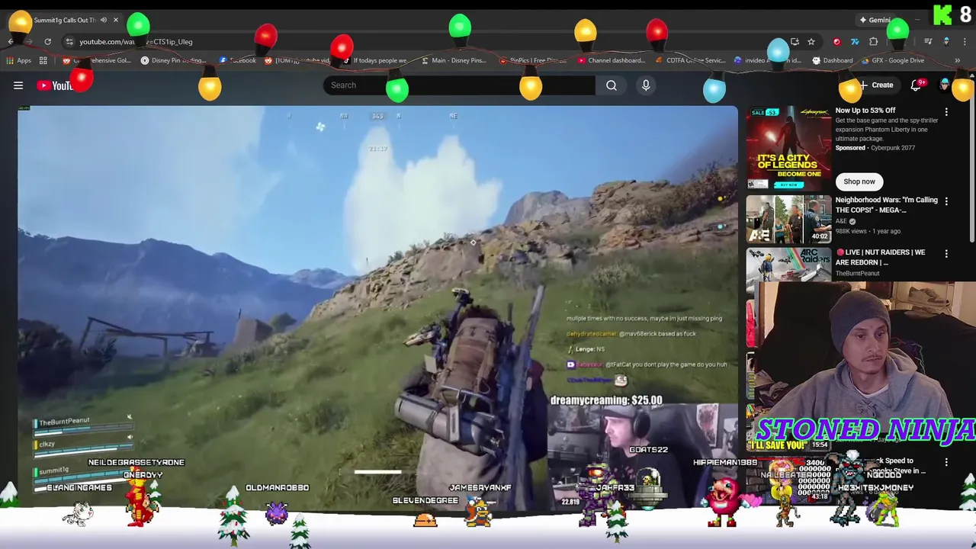Click the address bar URL
The height and width of the screenshot is (549, 976).
pyautogui.click(x=136, y=42)
